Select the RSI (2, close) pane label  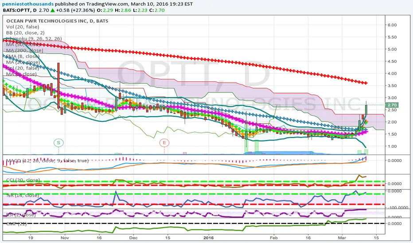(x=21, y=215)
